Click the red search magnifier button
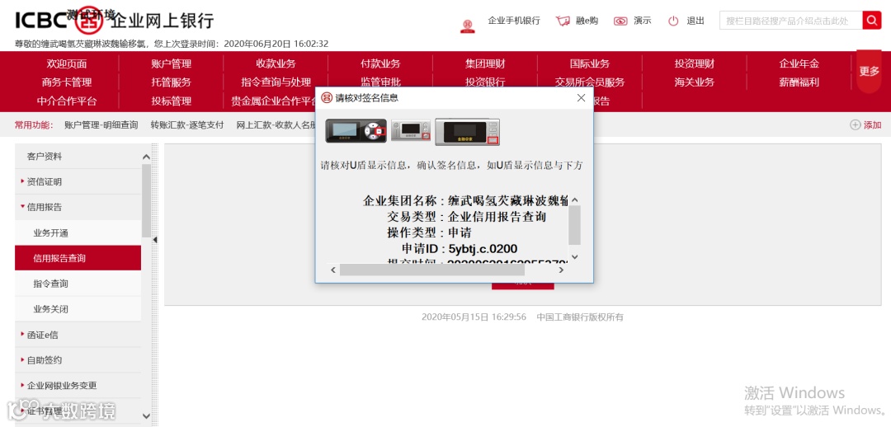The image size is (891, 427). [x=872, y=20]
